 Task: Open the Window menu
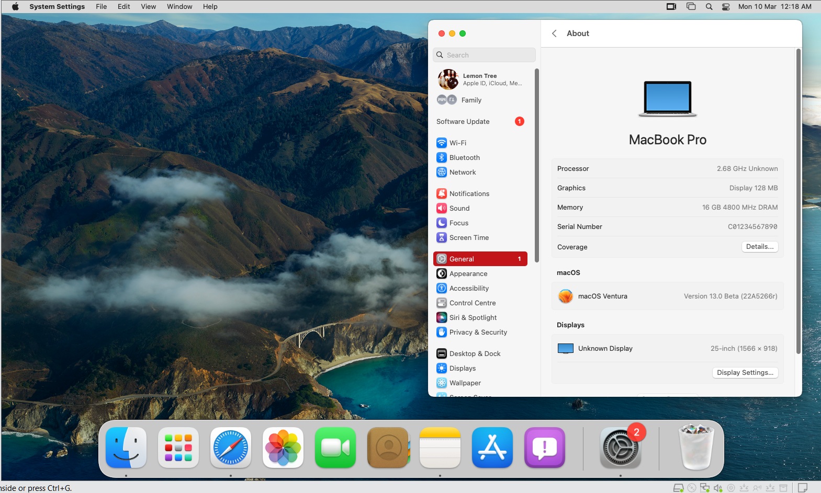pyautogui.click(x=179, y=6)
